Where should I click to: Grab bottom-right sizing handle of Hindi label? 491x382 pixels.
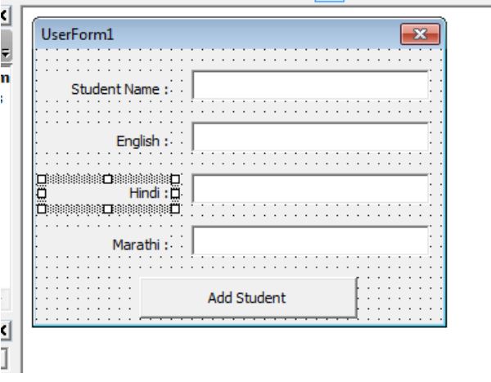(x=174, y=208)
